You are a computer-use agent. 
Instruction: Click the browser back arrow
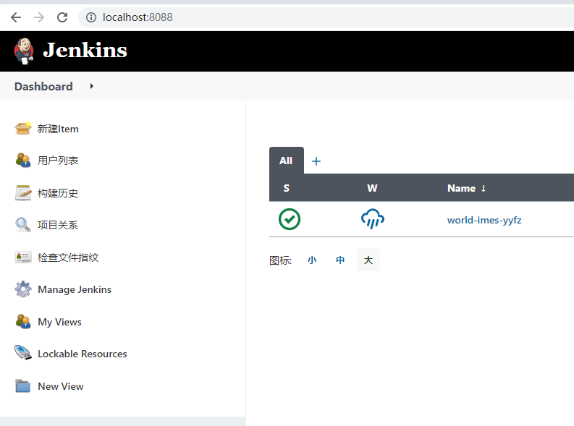point(16,17)
